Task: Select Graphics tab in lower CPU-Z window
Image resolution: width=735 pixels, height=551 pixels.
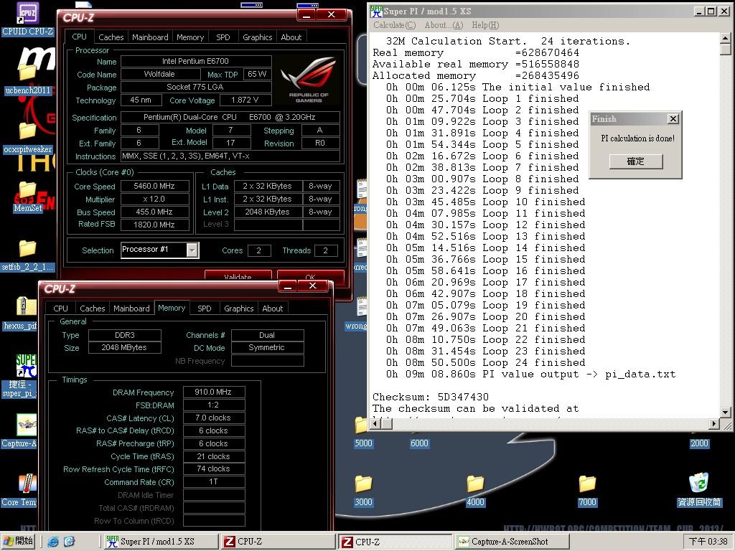Action: coord(238,309)
